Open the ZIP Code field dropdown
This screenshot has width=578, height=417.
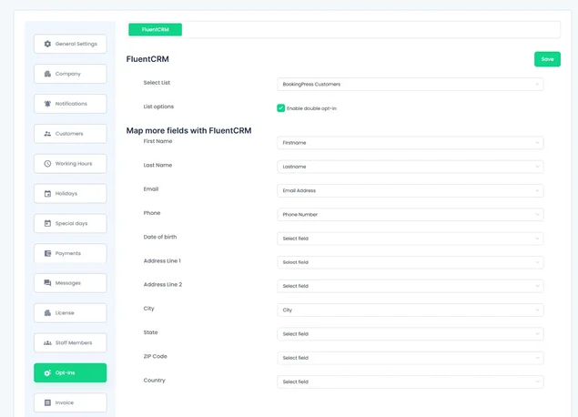pyautogui.click(x=411, y=358)
